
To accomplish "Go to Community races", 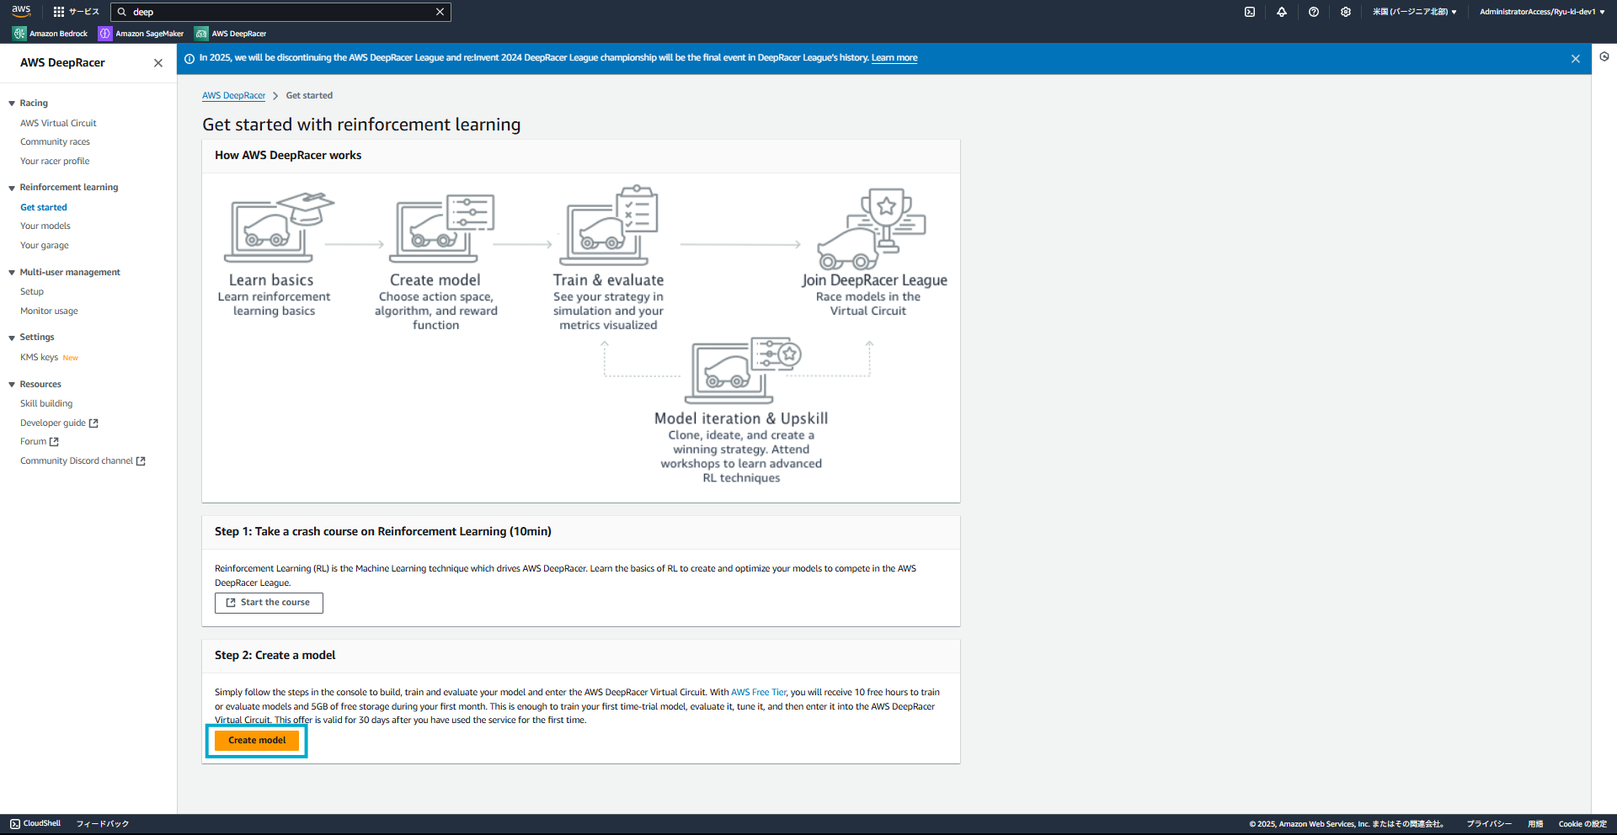I will pos(55,142).
